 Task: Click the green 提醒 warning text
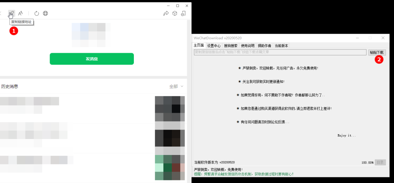244,174
